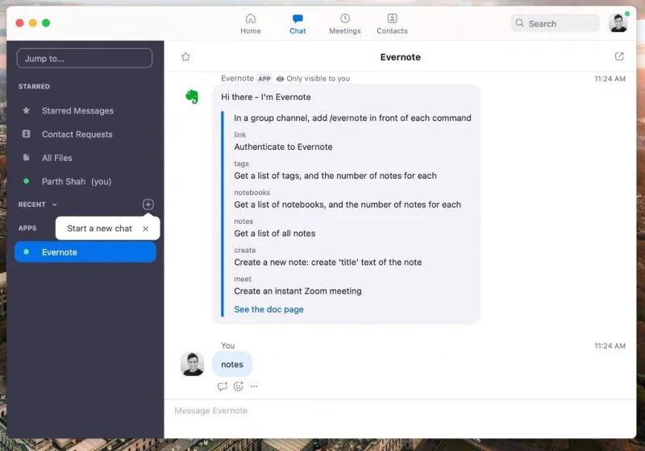645x451 pixels.
Task: Click the All Files document icon
Action: 27,157
